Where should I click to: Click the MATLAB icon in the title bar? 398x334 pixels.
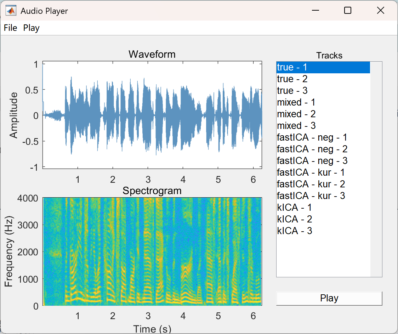11,11
